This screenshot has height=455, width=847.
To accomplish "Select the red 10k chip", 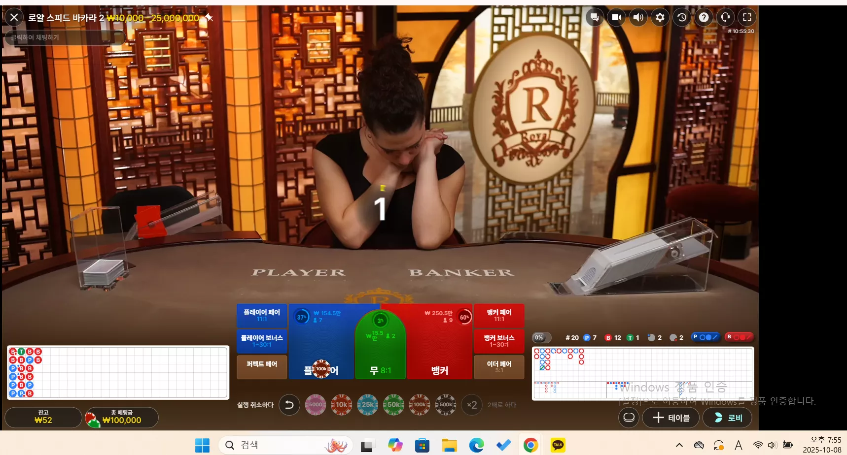I will click(x=341, y=405).
